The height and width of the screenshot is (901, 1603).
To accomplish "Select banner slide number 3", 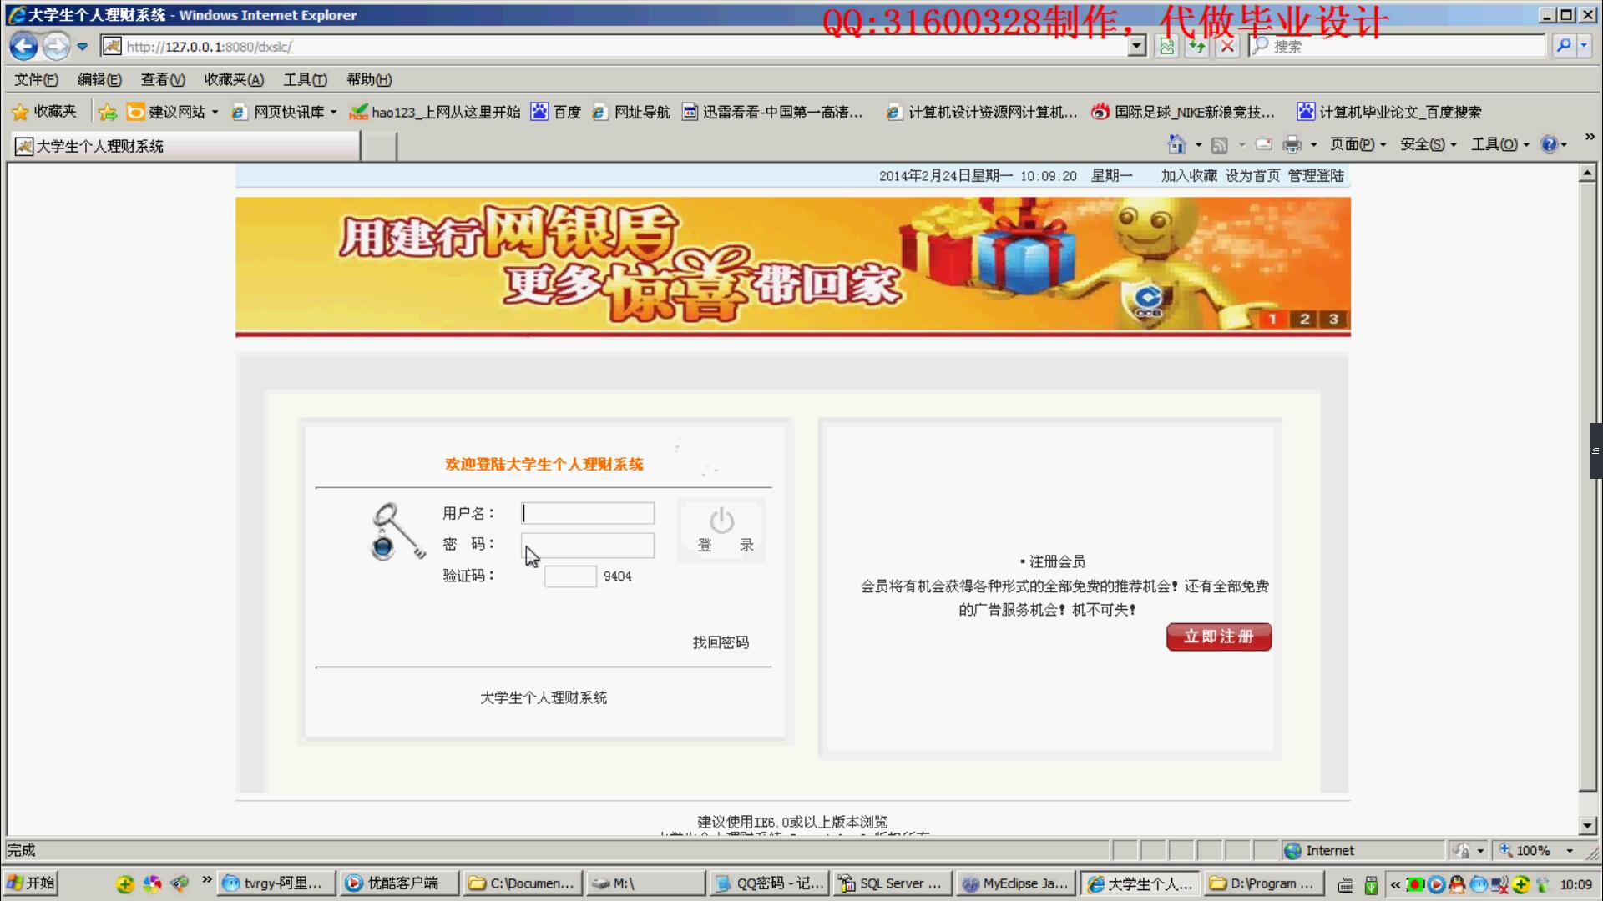I will click(x=1334, y=319).
